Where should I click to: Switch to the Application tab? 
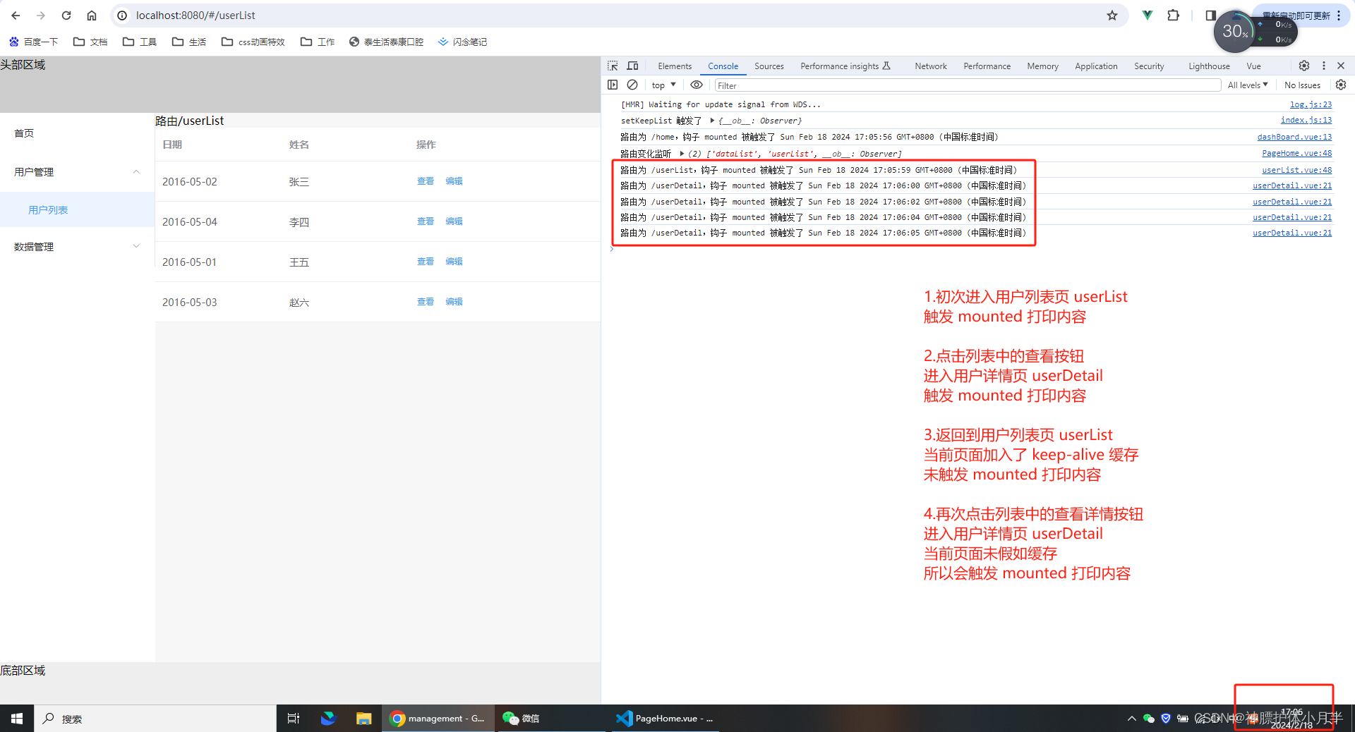(x=1096, y=66)
